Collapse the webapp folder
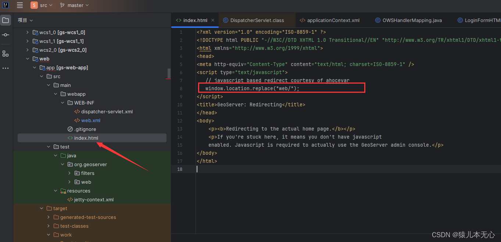Screen dimensions: 501x242 (56, 94)
